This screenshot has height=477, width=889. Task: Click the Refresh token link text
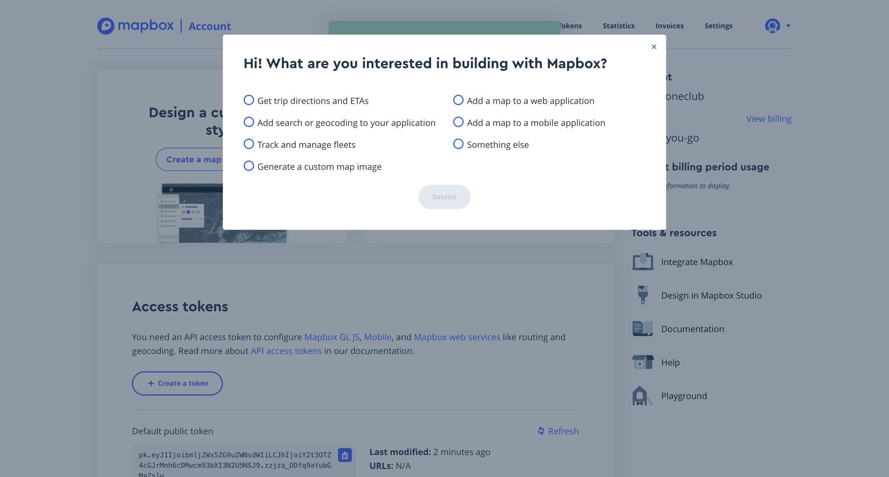pyautogui.click(x=563, y=431)
